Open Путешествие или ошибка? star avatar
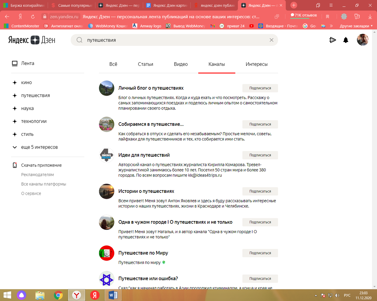This screenshot has height=301, width=377. click(x=107, y=278)
